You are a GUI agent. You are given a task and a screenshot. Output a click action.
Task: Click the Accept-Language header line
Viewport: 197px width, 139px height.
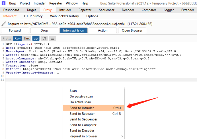coord(77,59)
